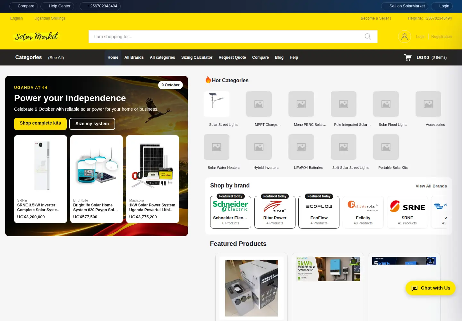The height and width of the screenshot is (321, 462).
Task: Open the Solar Flood Lights category image
Action: click(386, 104)
